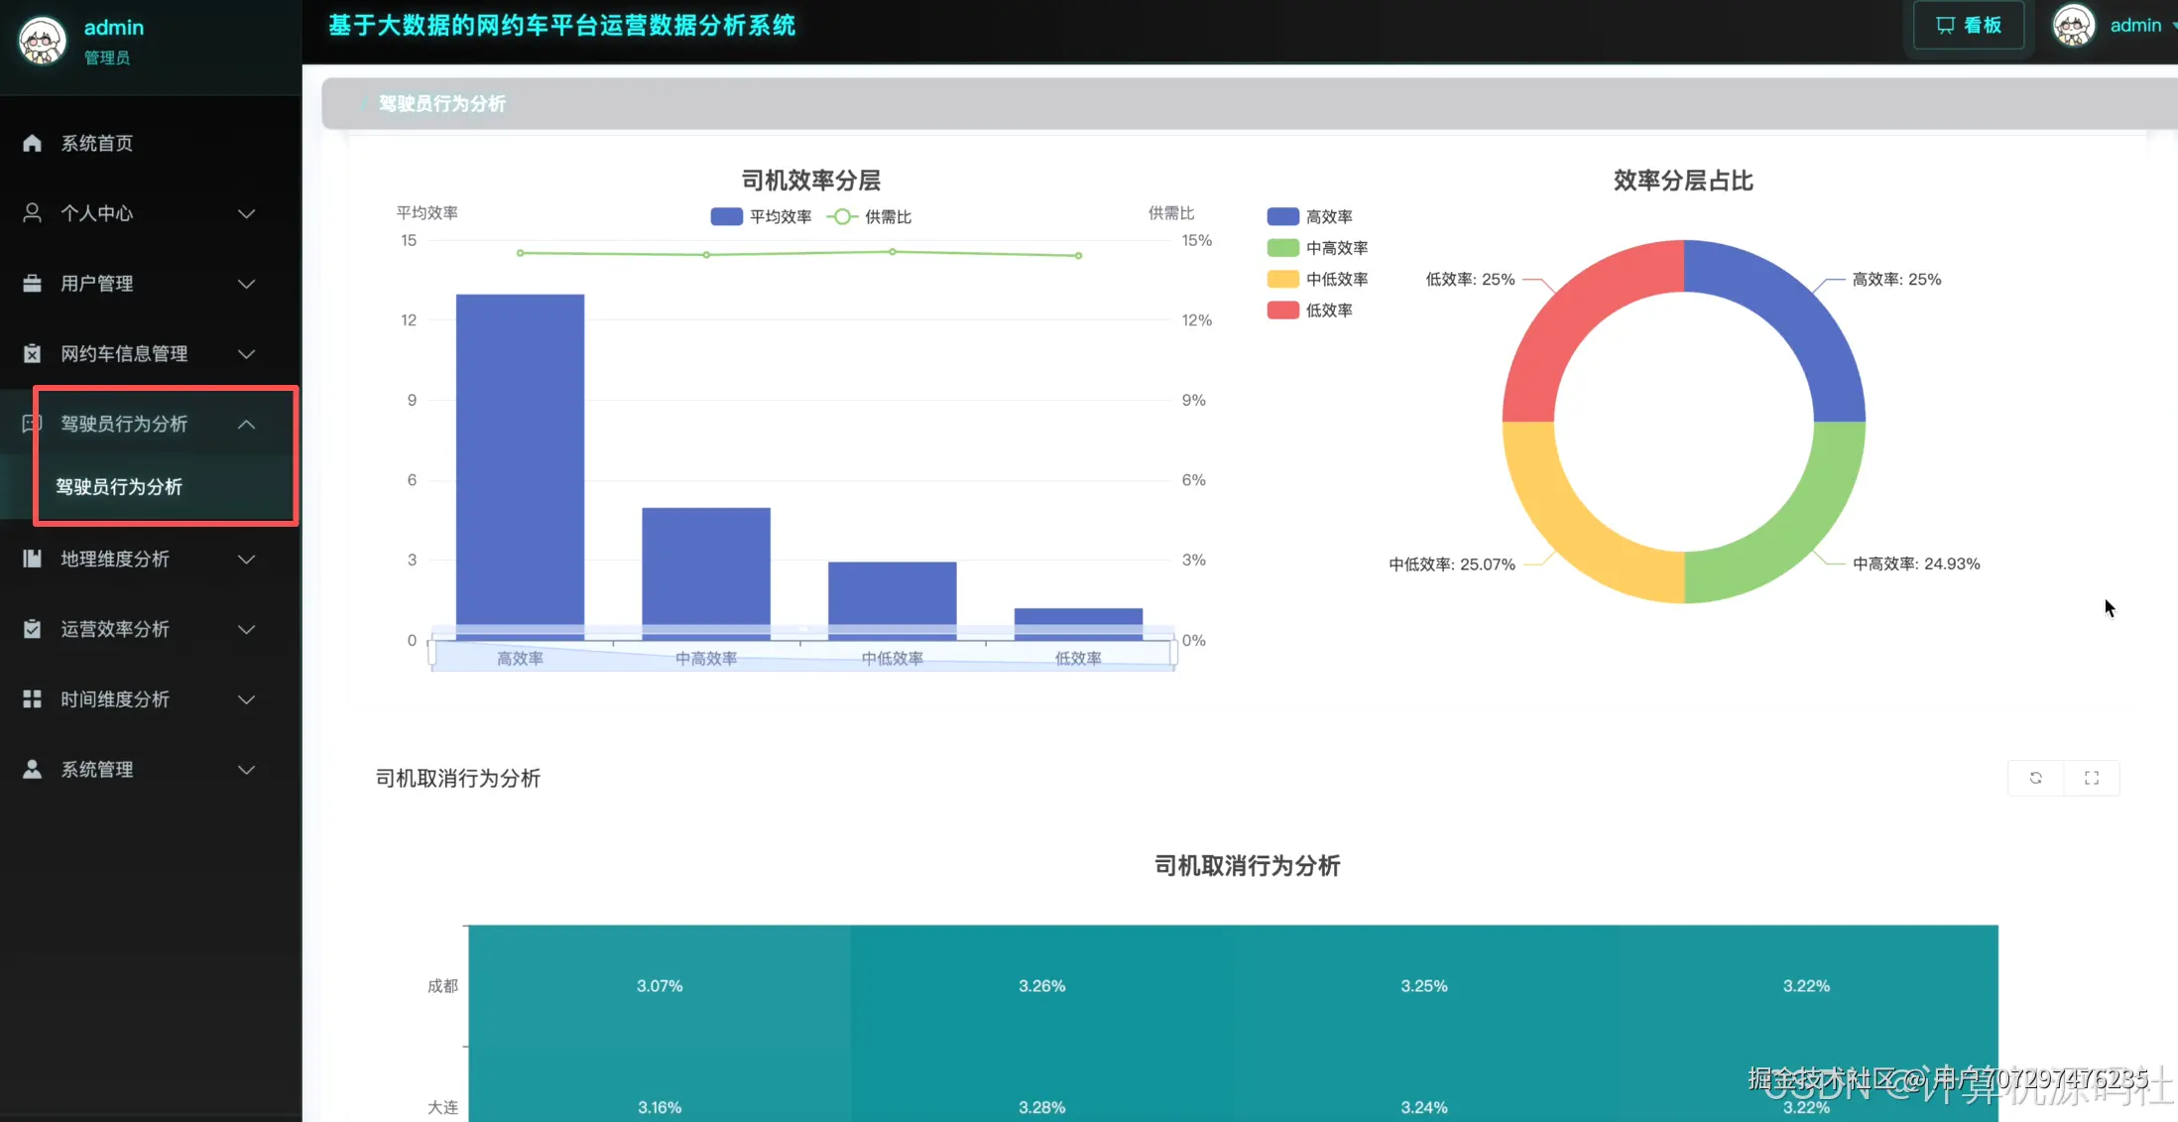
Task: Click the refresh icon for 司机取消行为分析
Action: [x=2035, y=778]
